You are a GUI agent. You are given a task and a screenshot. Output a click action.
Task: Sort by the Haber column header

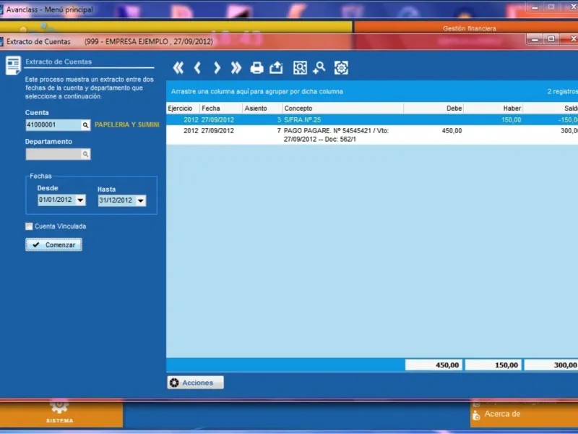pos(493,108)
